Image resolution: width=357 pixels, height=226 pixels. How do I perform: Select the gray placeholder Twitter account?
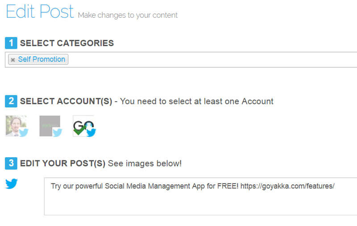tap(50, 126)
